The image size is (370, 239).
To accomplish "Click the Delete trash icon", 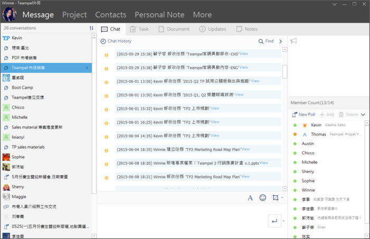I will [x=341, y=114].
